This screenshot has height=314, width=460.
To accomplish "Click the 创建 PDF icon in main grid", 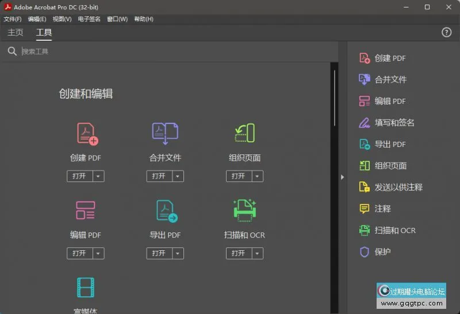I will tap(87, 133).
